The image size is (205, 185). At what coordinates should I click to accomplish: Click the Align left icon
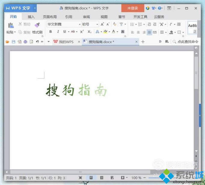click(x=133, y=32)
